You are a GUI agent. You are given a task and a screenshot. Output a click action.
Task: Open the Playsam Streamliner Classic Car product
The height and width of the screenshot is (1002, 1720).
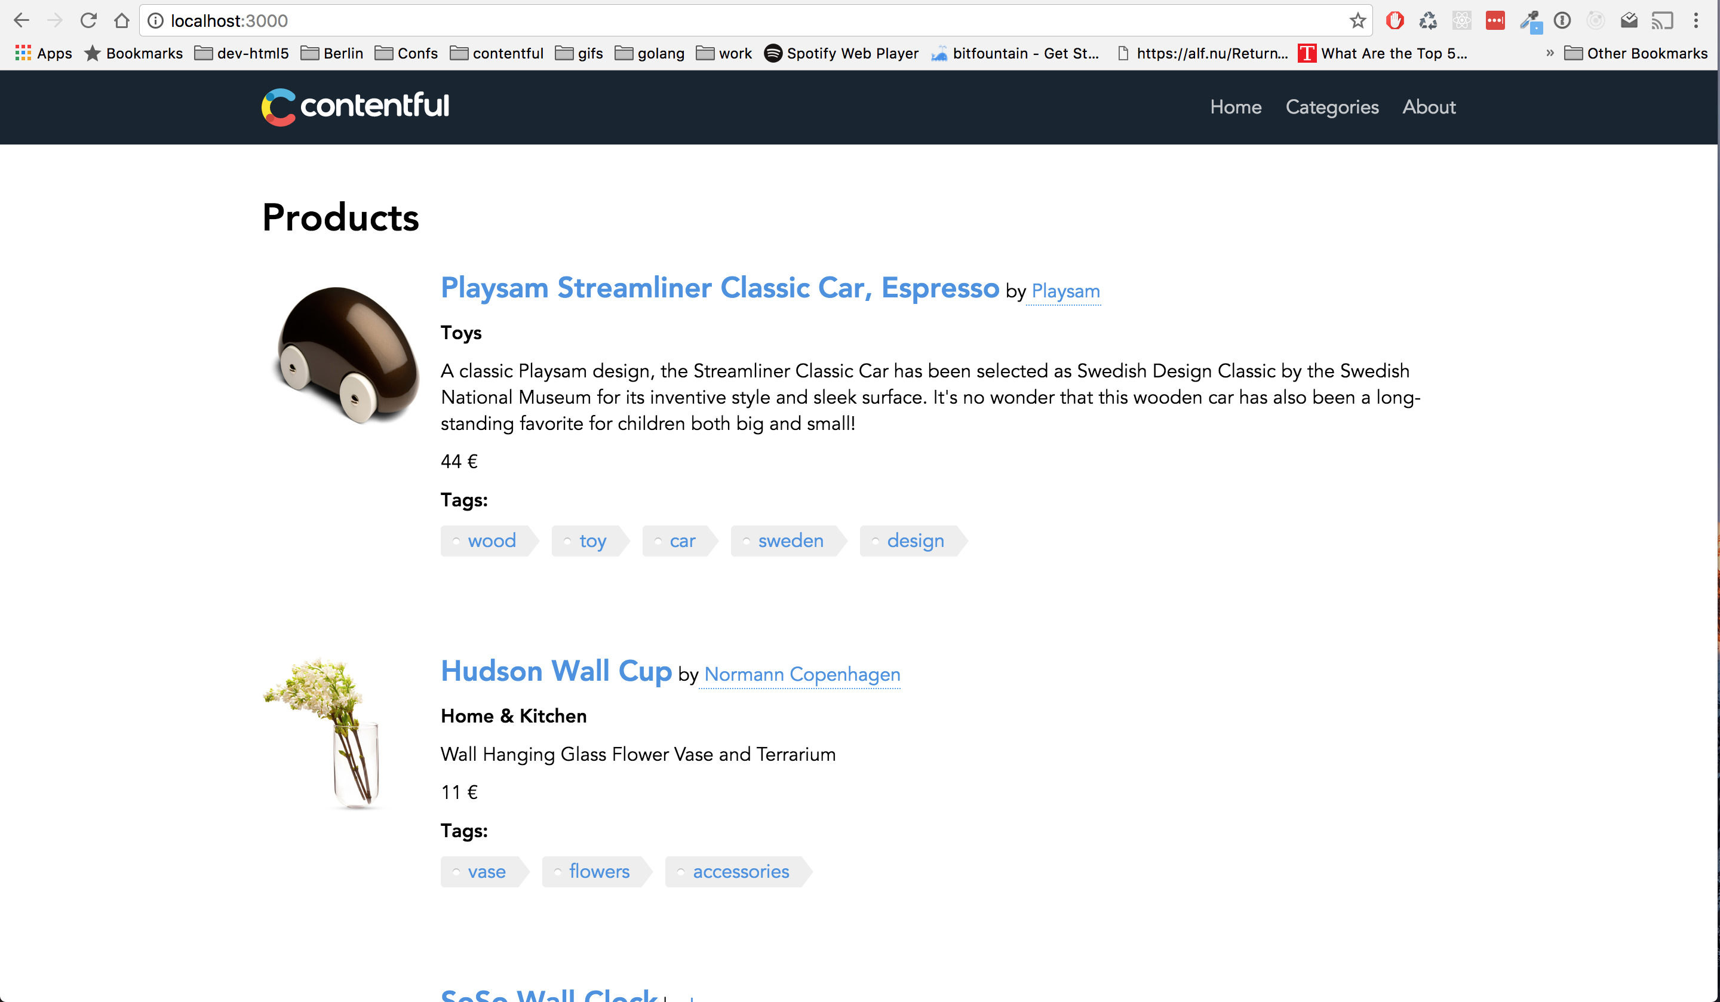[720, 288]
